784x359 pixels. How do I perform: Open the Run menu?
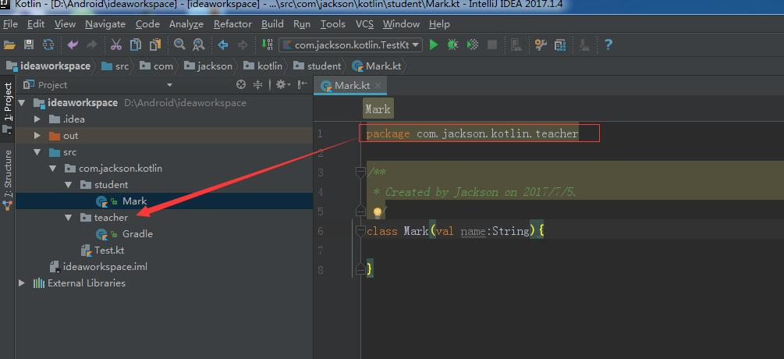coord(301,24)
